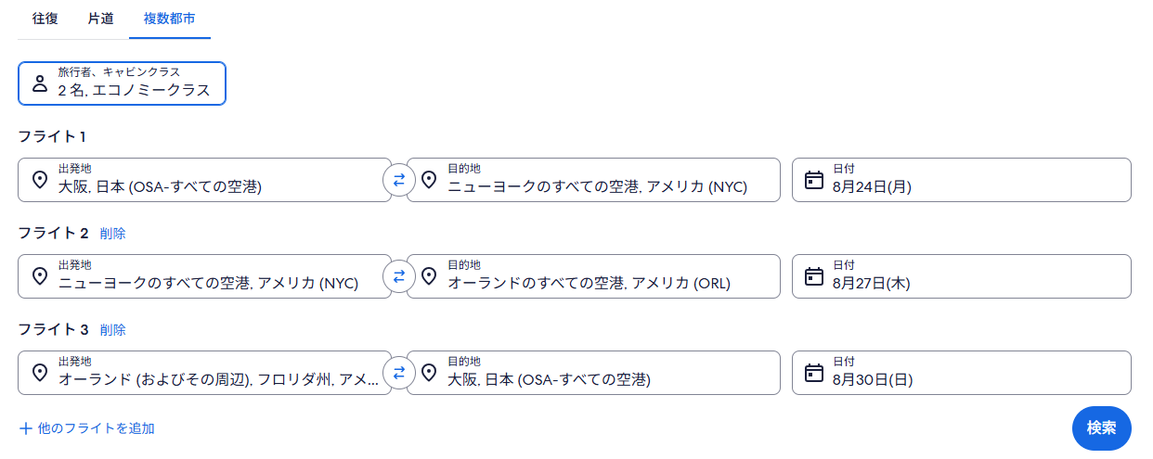Swap origin and destination for Flight 3
The width and height of the screenshot is (1153, 459).
tap(399, 373)
